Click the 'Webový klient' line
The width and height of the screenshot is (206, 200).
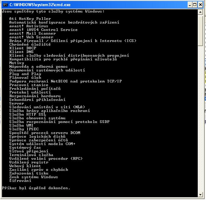(25, 166)
